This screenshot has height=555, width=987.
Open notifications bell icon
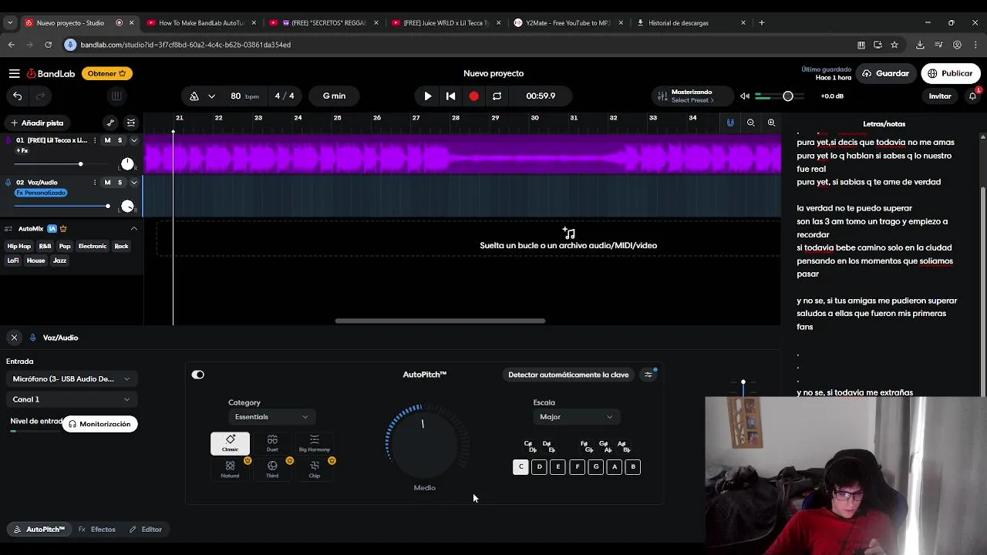(972, 96)
